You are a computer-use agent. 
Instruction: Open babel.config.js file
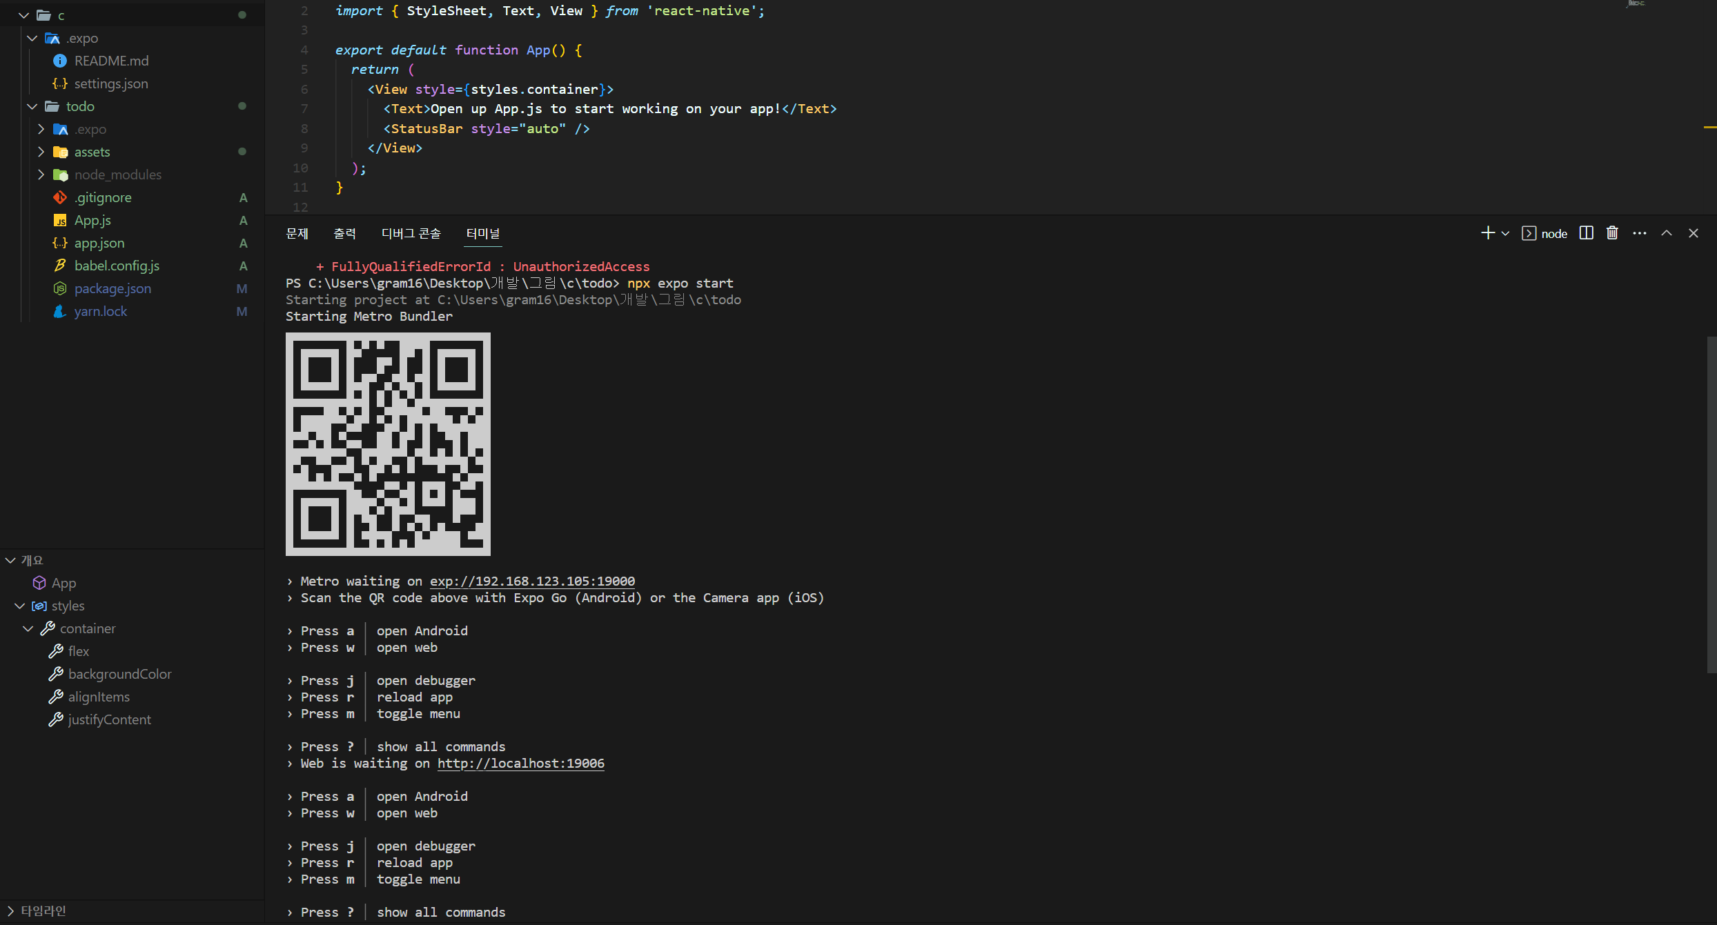[x=117, y=266]
